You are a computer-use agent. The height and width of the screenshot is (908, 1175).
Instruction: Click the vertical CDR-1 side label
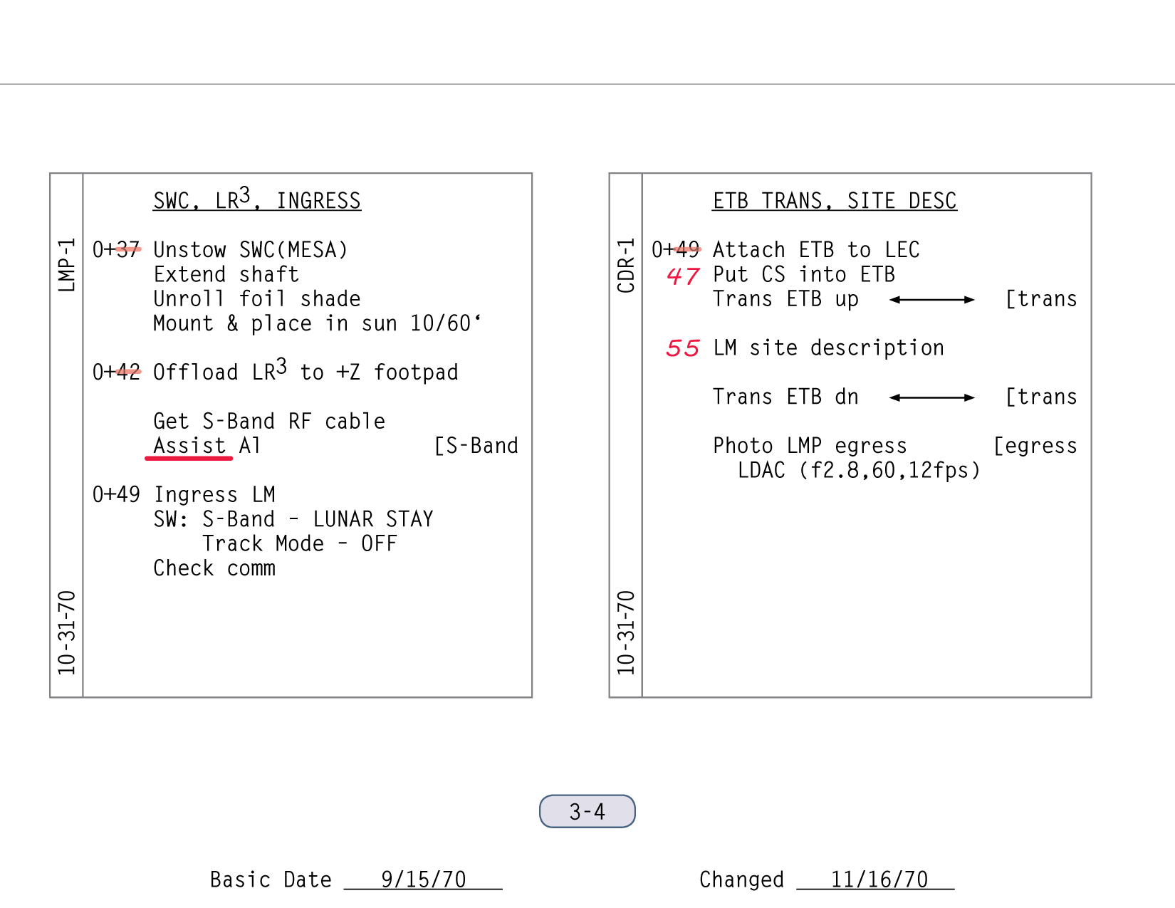(x=626, y=265)
